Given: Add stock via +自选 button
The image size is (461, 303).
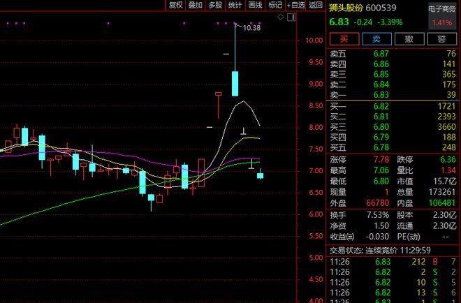Looking at the screenshot, I should [x=295, y=5].
